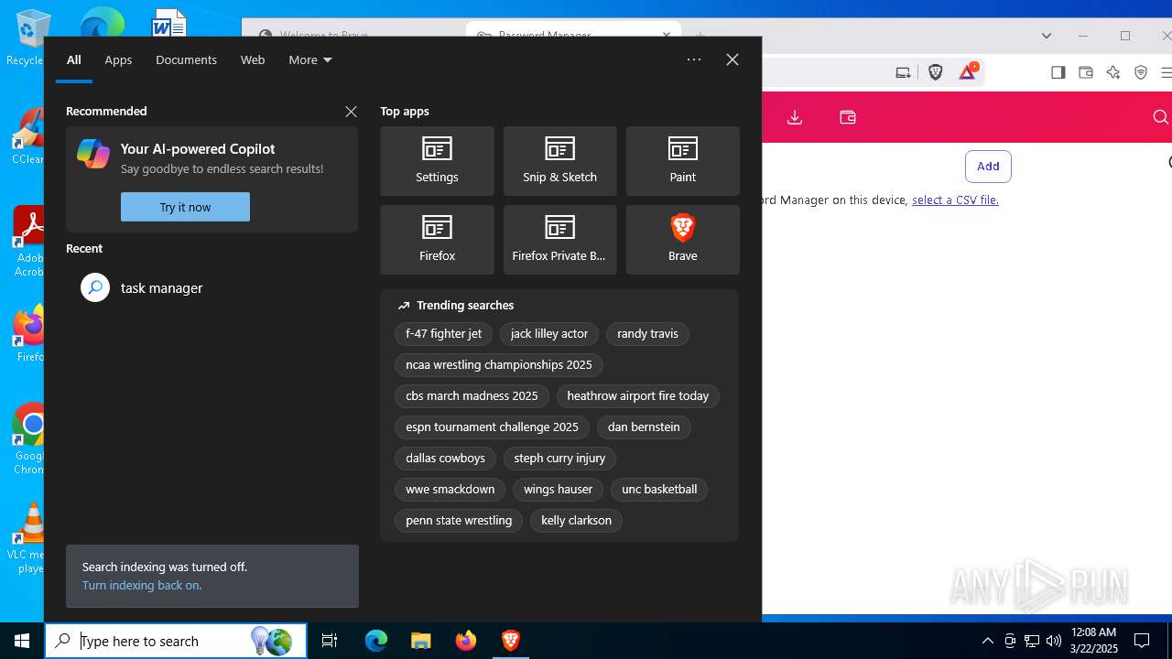Search espn tournament challenge 2025
Image resolution: width=1172 pixels, height=659 pixels.
point(493,427)
